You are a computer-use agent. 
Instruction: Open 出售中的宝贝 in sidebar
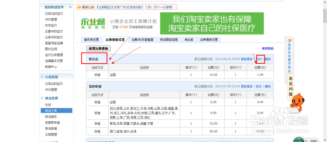coord(54,31)
